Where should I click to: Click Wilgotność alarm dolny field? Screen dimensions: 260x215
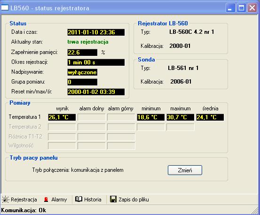coord(91,146)
